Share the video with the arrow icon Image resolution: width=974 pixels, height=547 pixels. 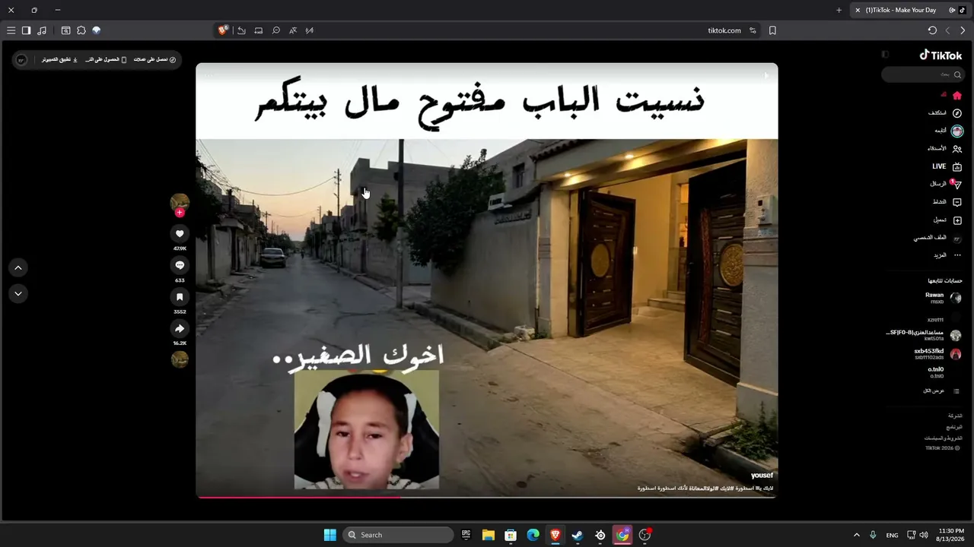pyautogui.click(x=180, y=329)
